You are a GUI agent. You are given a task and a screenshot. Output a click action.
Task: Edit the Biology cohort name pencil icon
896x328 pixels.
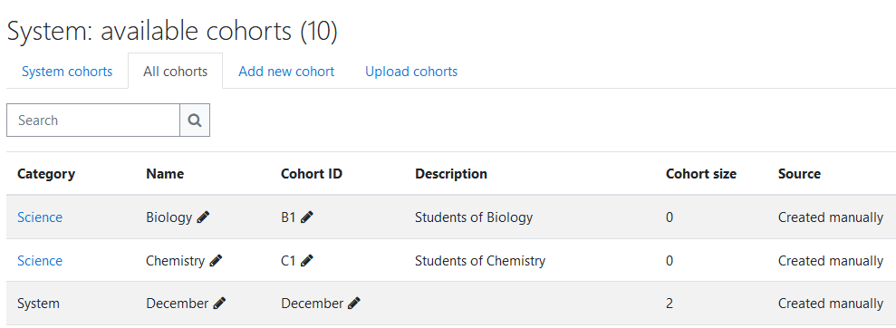[203, 217]
